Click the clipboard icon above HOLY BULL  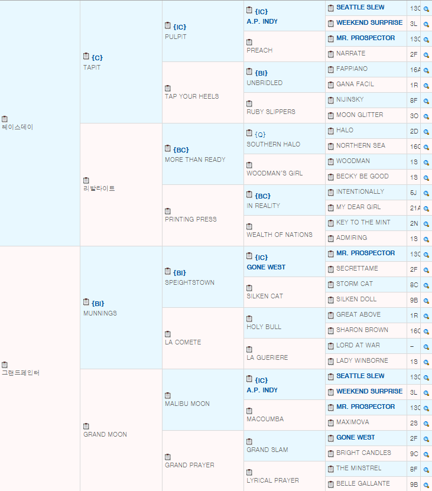pyautogui.click(x=249, y=319)
